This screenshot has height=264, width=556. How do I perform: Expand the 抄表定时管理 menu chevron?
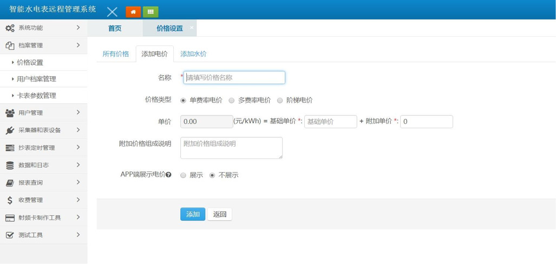(x=78, y=147)
